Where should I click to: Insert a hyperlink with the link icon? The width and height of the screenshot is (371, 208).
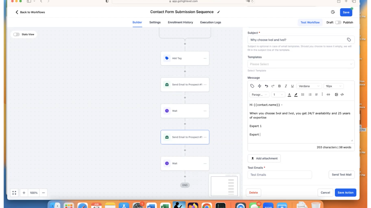328,95
